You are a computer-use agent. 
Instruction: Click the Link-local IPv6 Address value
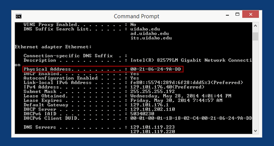187,82
